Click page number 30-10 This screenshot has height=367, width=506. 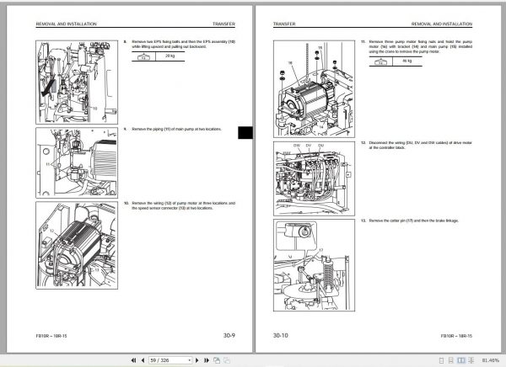pos(281,335)
